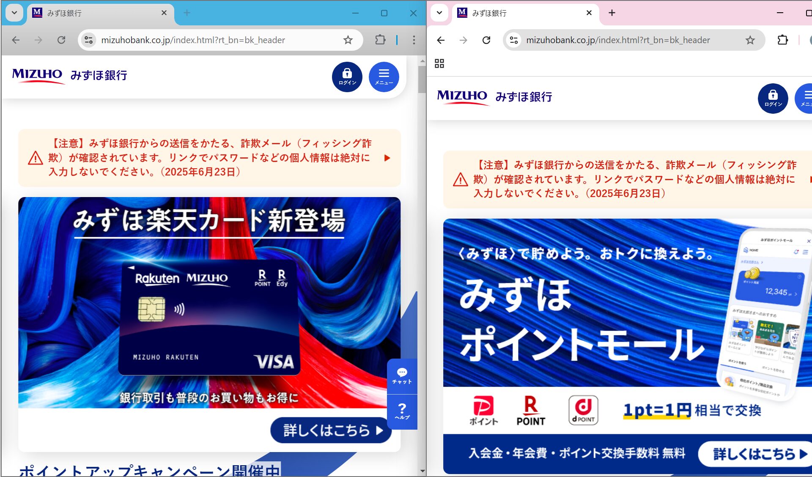
Task: Click scrollbar down arrow in left window
Action: tap(422, 471)
